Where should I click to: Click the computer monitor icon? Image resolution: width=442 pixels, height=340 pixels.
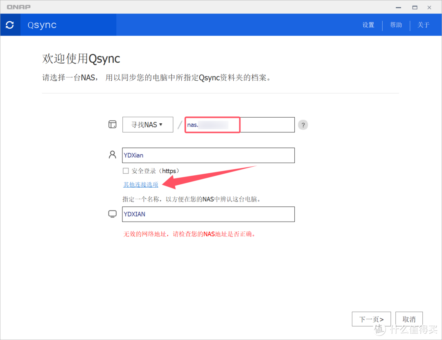[112, 214]
